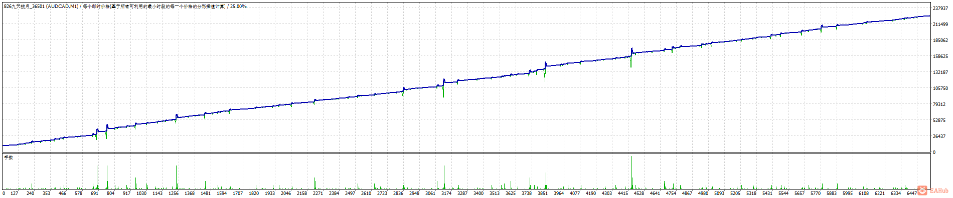Click trade number 6221 on the axis
Viewport: 953px width, 198px height.
click(x=880, y=193)
